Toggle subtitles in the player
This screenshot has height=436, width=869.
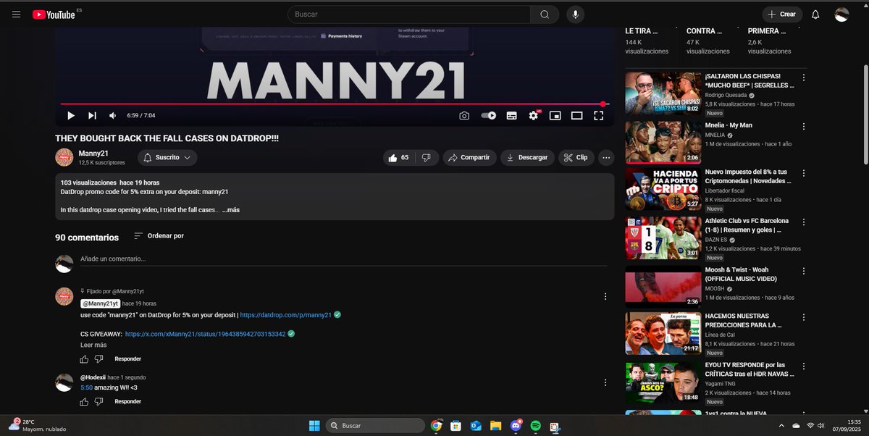point(511,115)
